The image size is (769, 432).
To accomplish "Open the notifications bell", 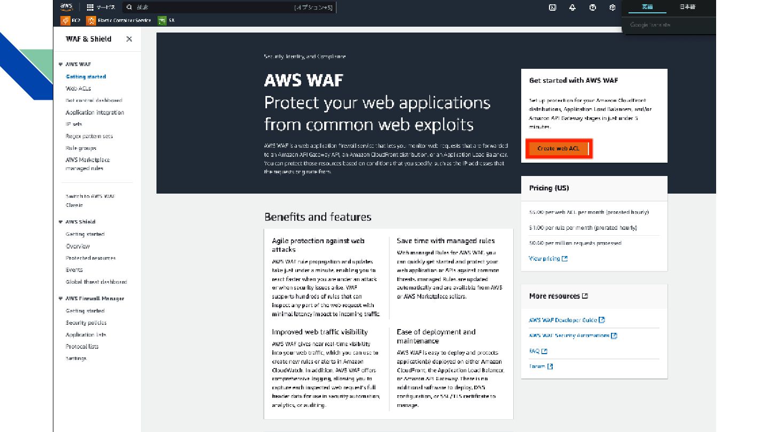I will point(572,7).
